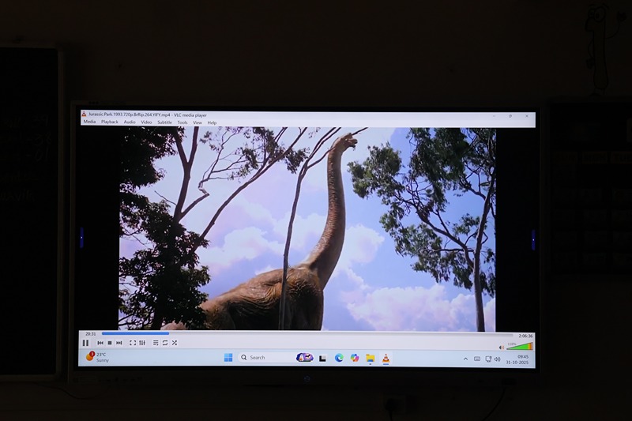The height and width of the screenshot is (421, 632).
Task: Open the Tools menu
Action: (x=182, y=122)
